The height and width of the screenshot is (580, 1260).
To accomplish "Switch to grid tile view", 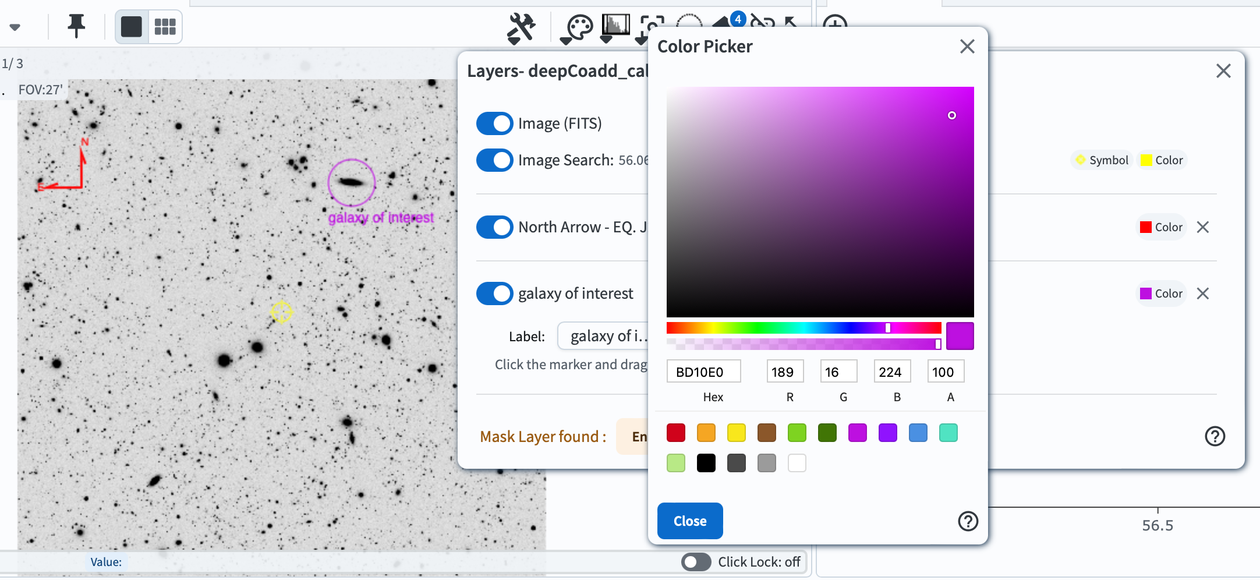I will coord(165,27).
